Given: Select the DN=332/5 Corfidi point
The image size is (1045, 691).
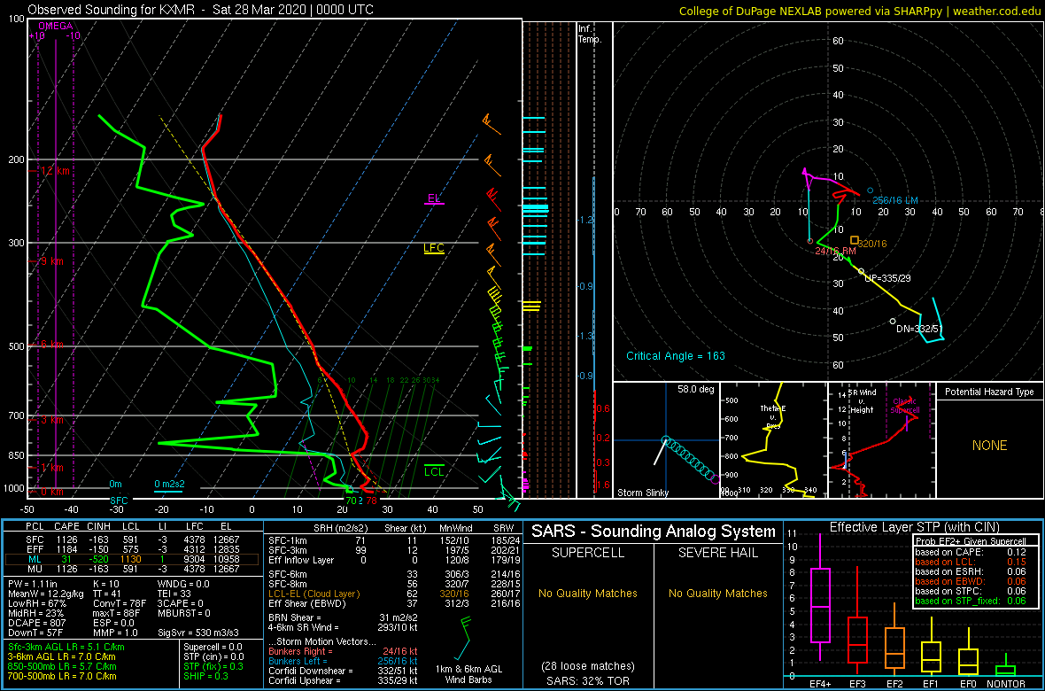Looking at the screenshot, I should (893, 322).
